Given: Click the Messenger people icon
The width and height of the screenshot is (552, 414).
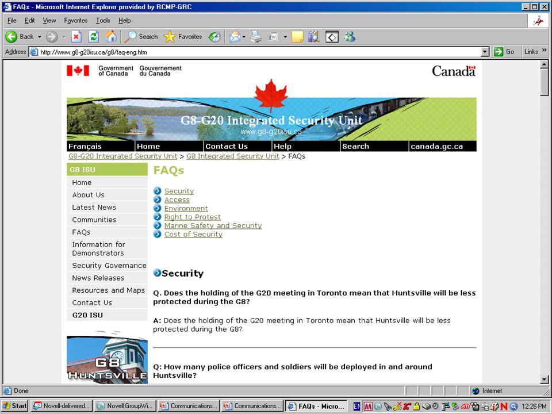Looking at the screenshot, I should 350,37.
